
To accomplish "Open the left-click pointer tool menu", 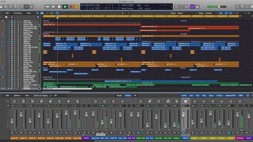I will tap(123, 13).
